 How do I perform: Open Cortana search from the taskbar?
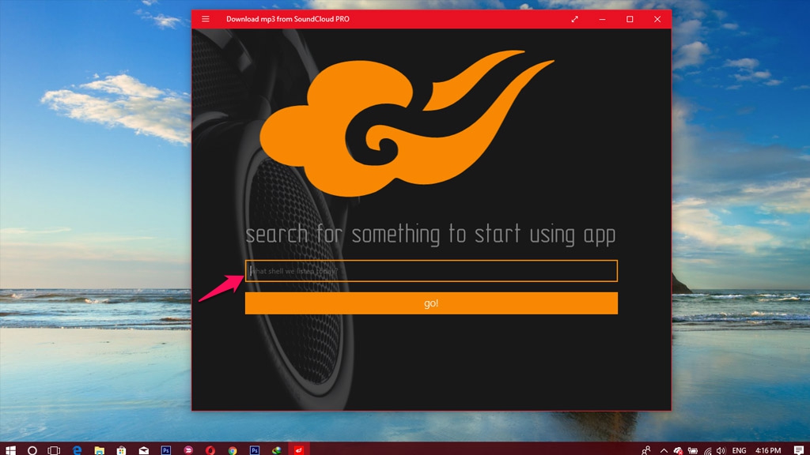[x=32, y=450]
